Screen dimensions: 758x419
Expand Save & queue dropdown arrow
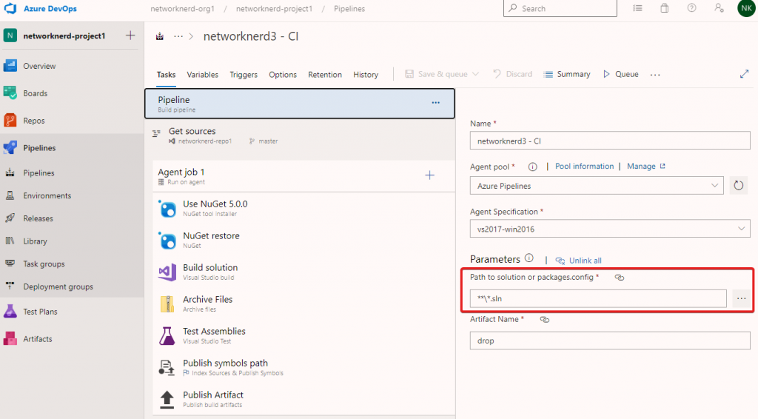pos(476,74)
